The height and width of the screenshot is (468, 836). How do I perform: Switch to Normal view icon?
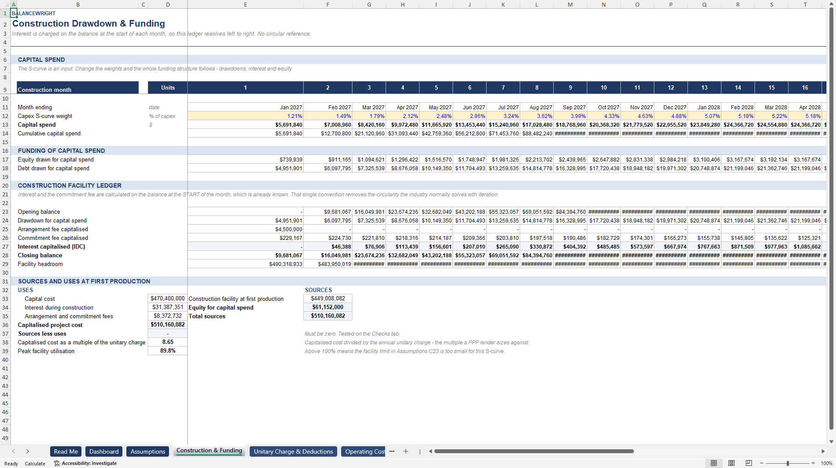(714, 463)
